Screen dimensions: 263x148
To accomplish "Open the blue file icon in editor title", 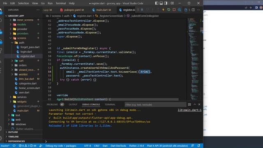I will click(x=186, y=10).
